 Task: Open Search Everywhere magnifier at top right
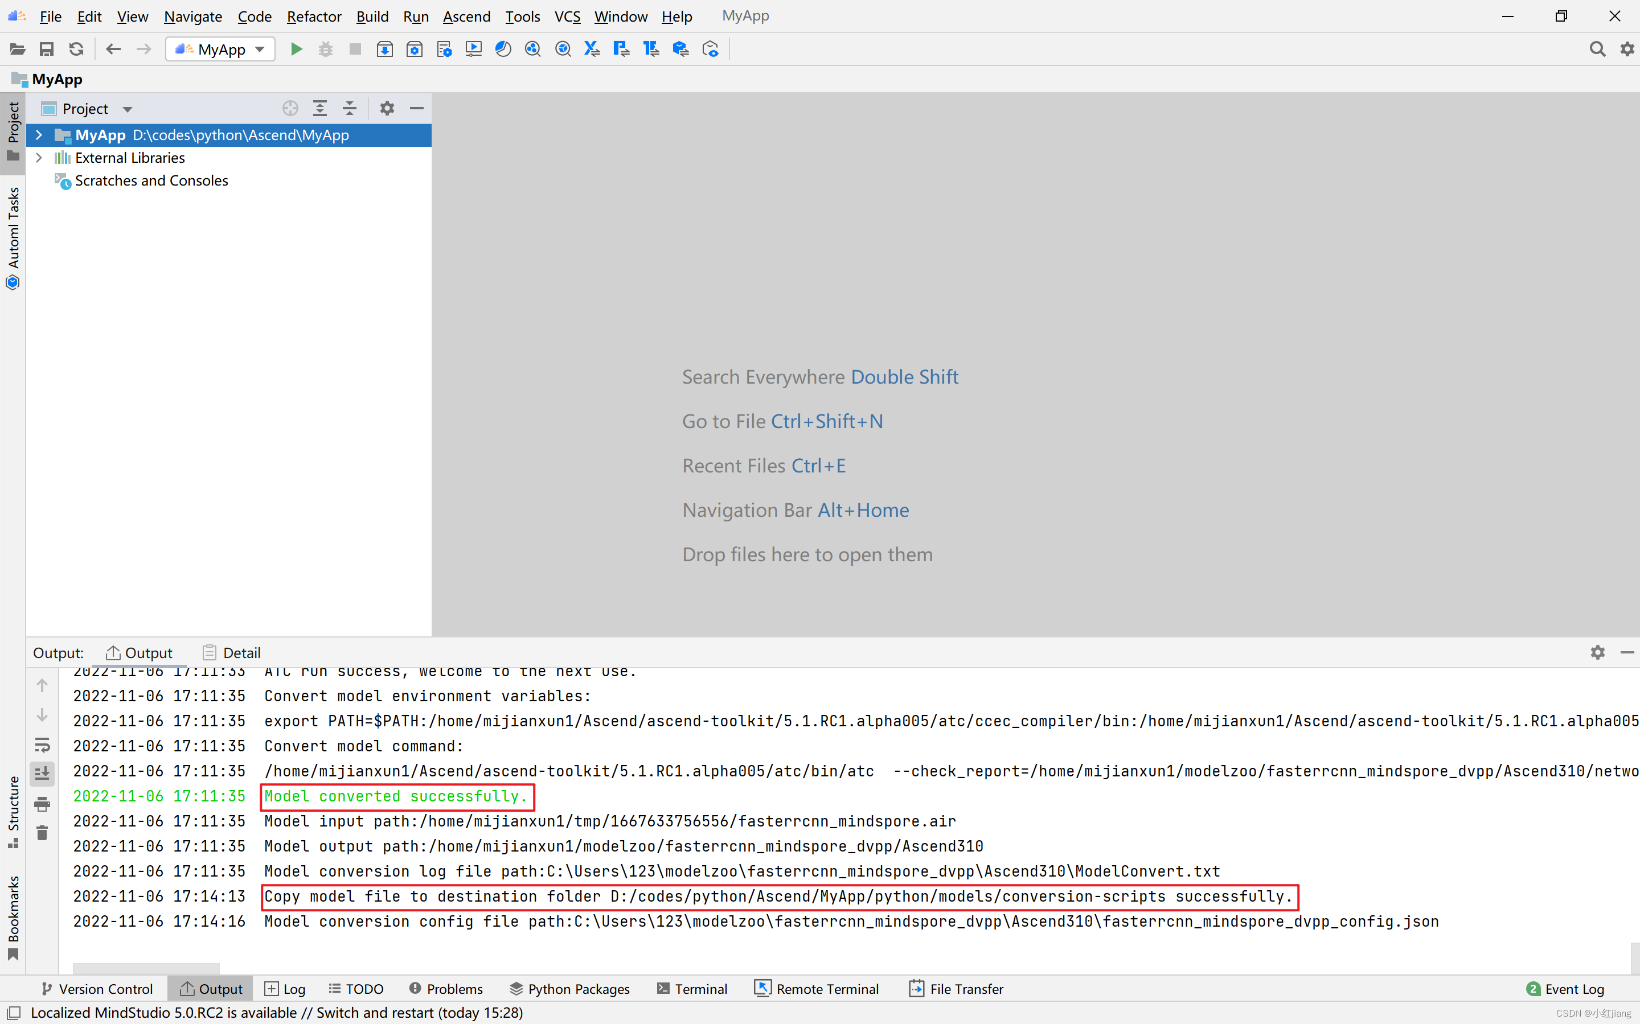coord(1597,50)
